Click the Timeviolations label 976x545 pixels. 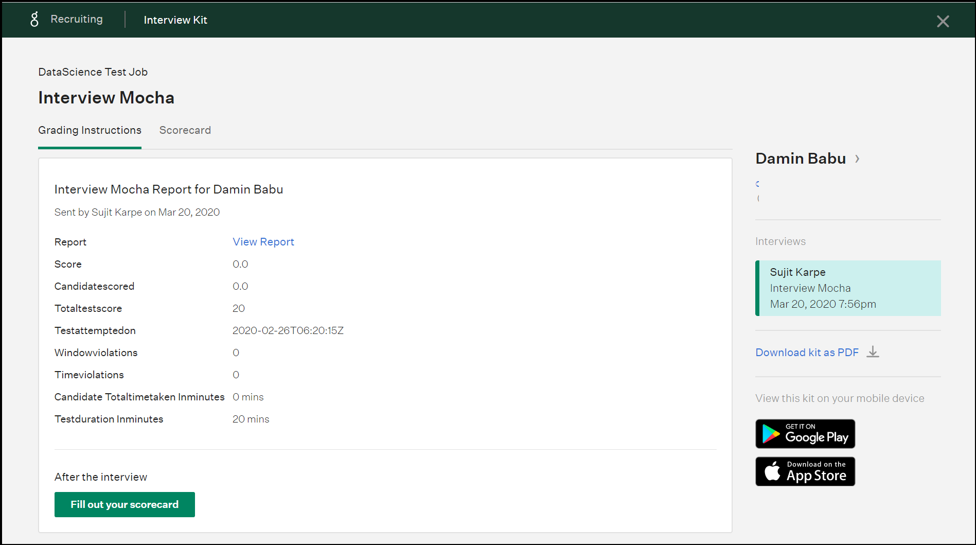90,375
